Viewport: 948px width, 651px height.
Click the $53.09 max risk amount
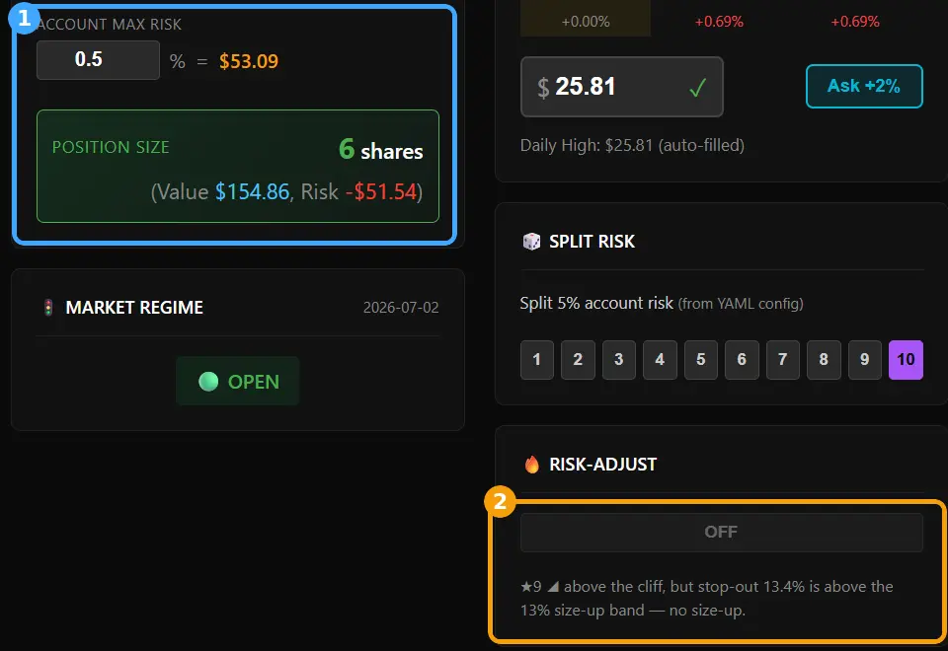coord(249,61)
